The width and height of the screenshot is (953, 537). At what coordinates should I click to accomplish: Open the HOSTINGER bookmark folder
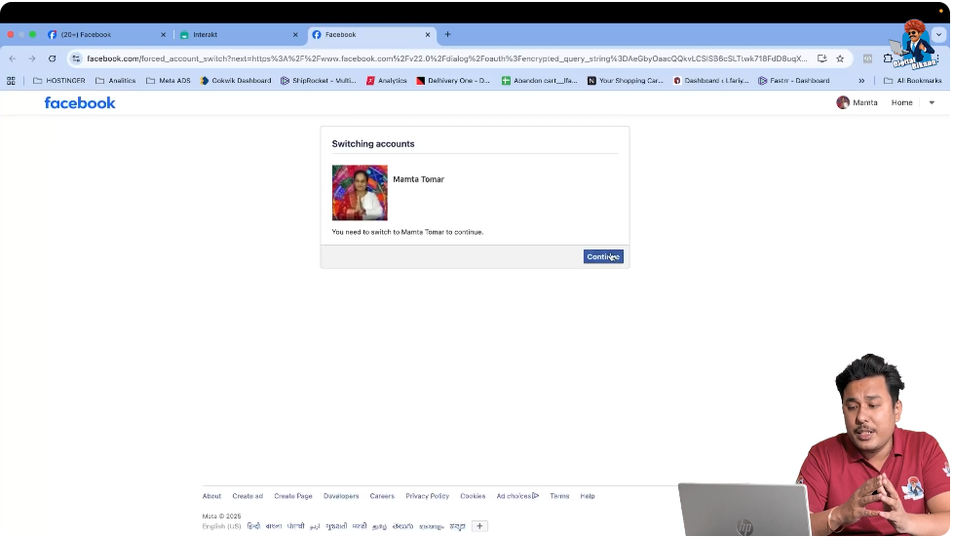[59, 80]
